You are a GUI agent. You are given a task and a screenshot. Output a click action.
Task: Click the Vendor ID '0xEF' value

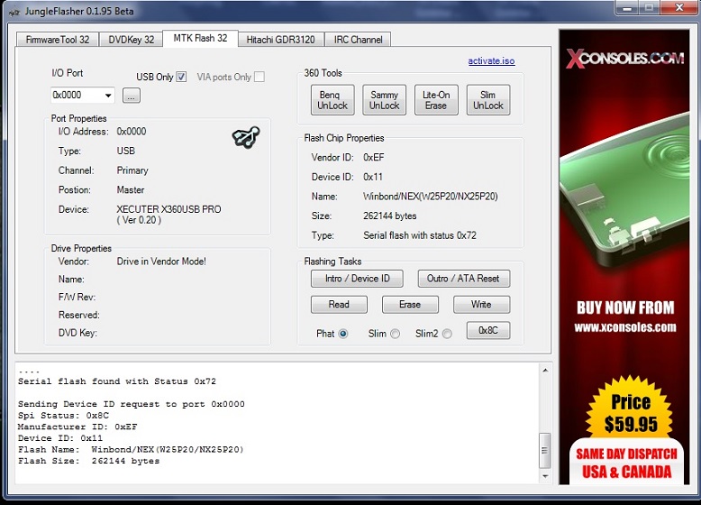(x=373, y=158)
